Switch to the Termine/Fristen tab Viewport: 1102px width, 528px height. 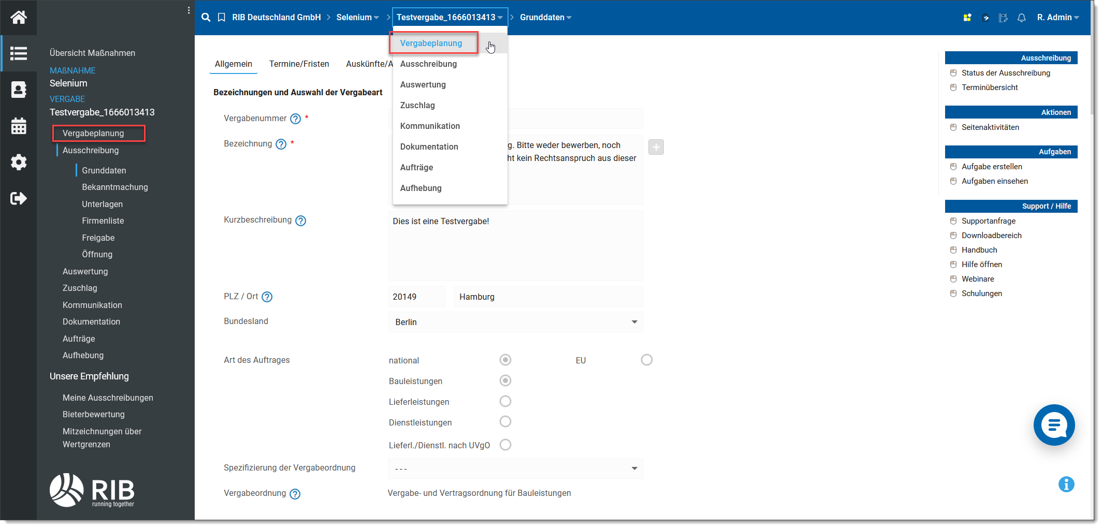point(299,64)
